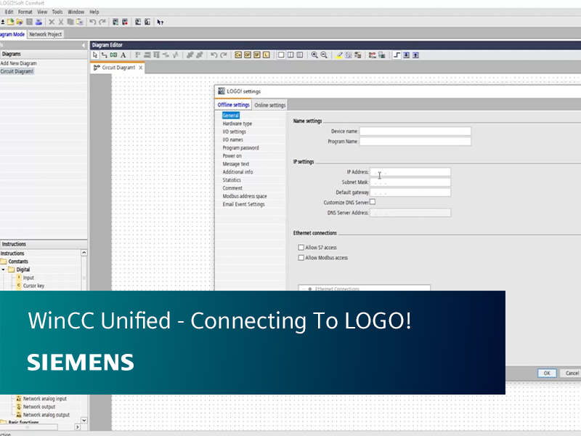Check Customize DNS Server option
Viewport: 581px width, 436px height.
(x=373, y=201)
